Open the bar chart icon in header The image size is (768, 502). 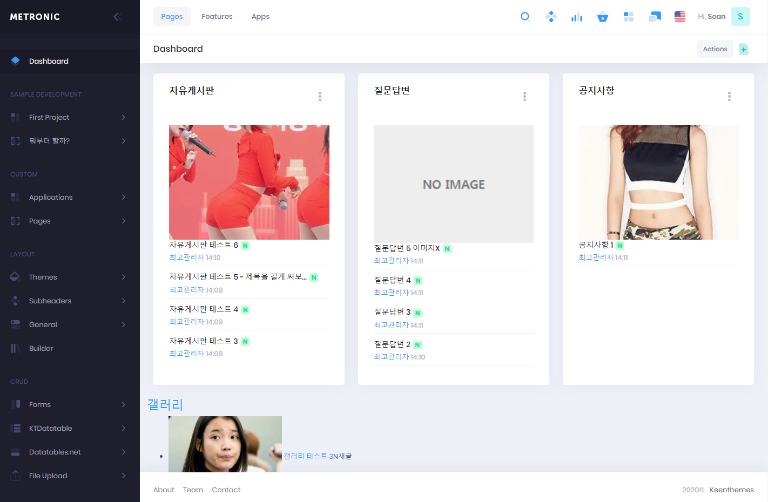577,17
